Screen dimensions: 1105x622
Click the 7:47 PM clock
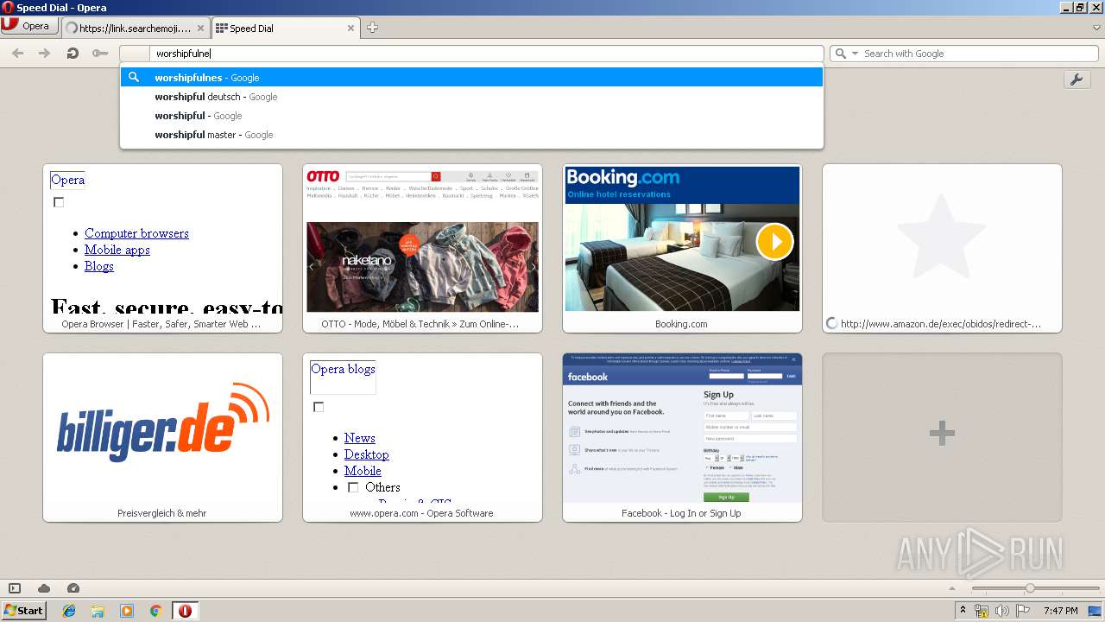pyautogui.click(x=1060, y=611)
